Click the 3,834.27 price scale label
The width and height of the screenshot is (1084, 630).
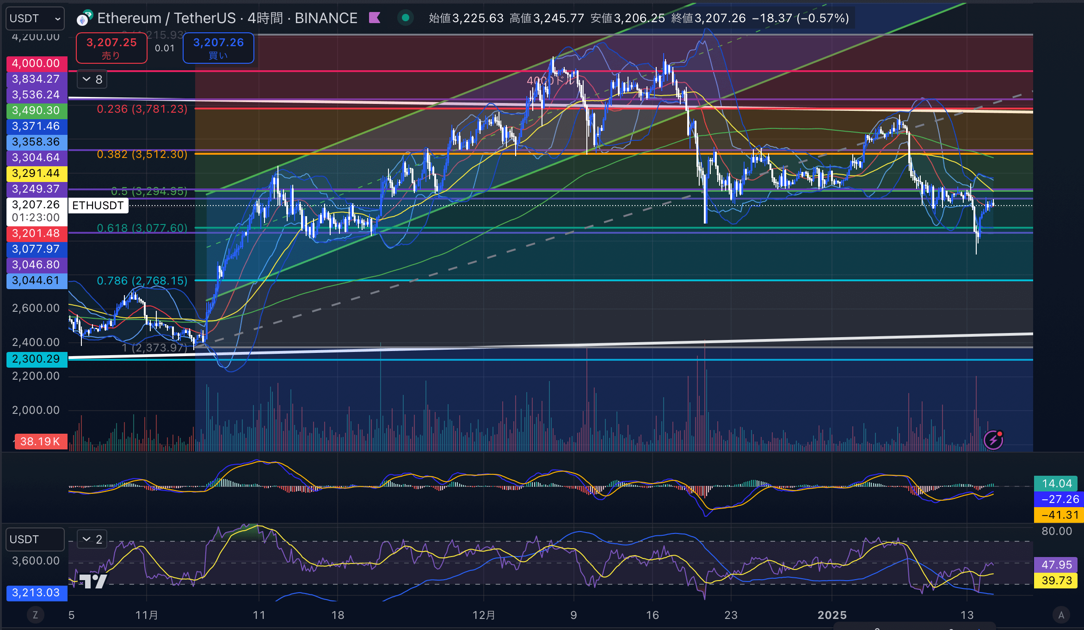tap(37, 79)
